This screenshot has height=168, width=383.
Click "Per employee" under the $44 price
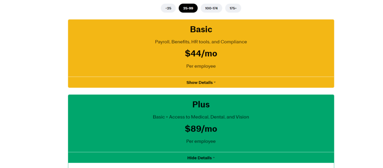click(x=201, y=66)
